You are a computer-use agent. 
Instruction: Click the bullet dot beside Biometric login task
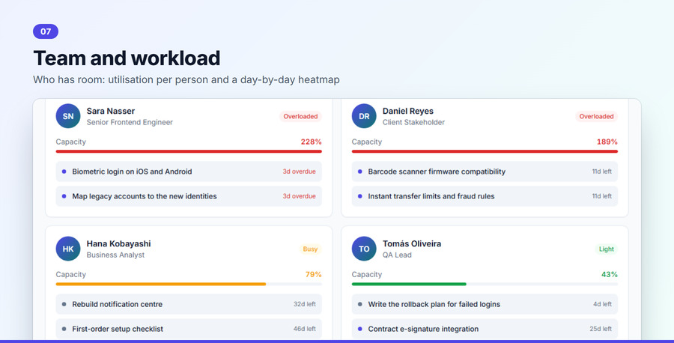tap(64, 171)
